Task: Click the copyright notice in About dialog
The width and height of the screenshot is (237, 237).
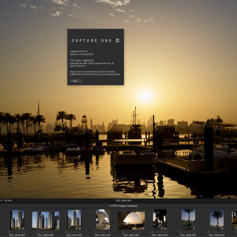Action: coord(92,65)
